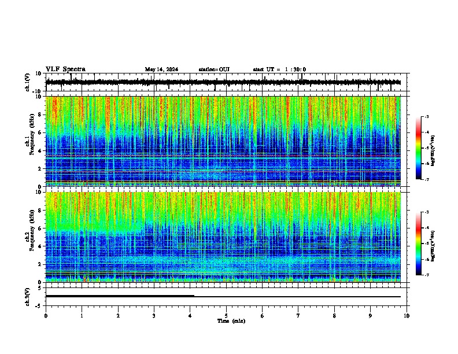Image resolution: width=458 pixels, height=354 pixels.
Task: Click the "2" kHz tick on ch.2 spectrogram
Action: tap(40, 264)
